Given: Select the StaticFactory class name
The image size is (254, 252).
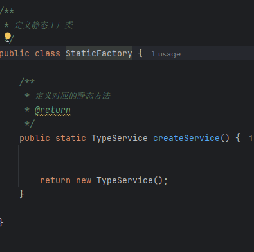Looking at the screenshot, I should [x=99, y=53].
